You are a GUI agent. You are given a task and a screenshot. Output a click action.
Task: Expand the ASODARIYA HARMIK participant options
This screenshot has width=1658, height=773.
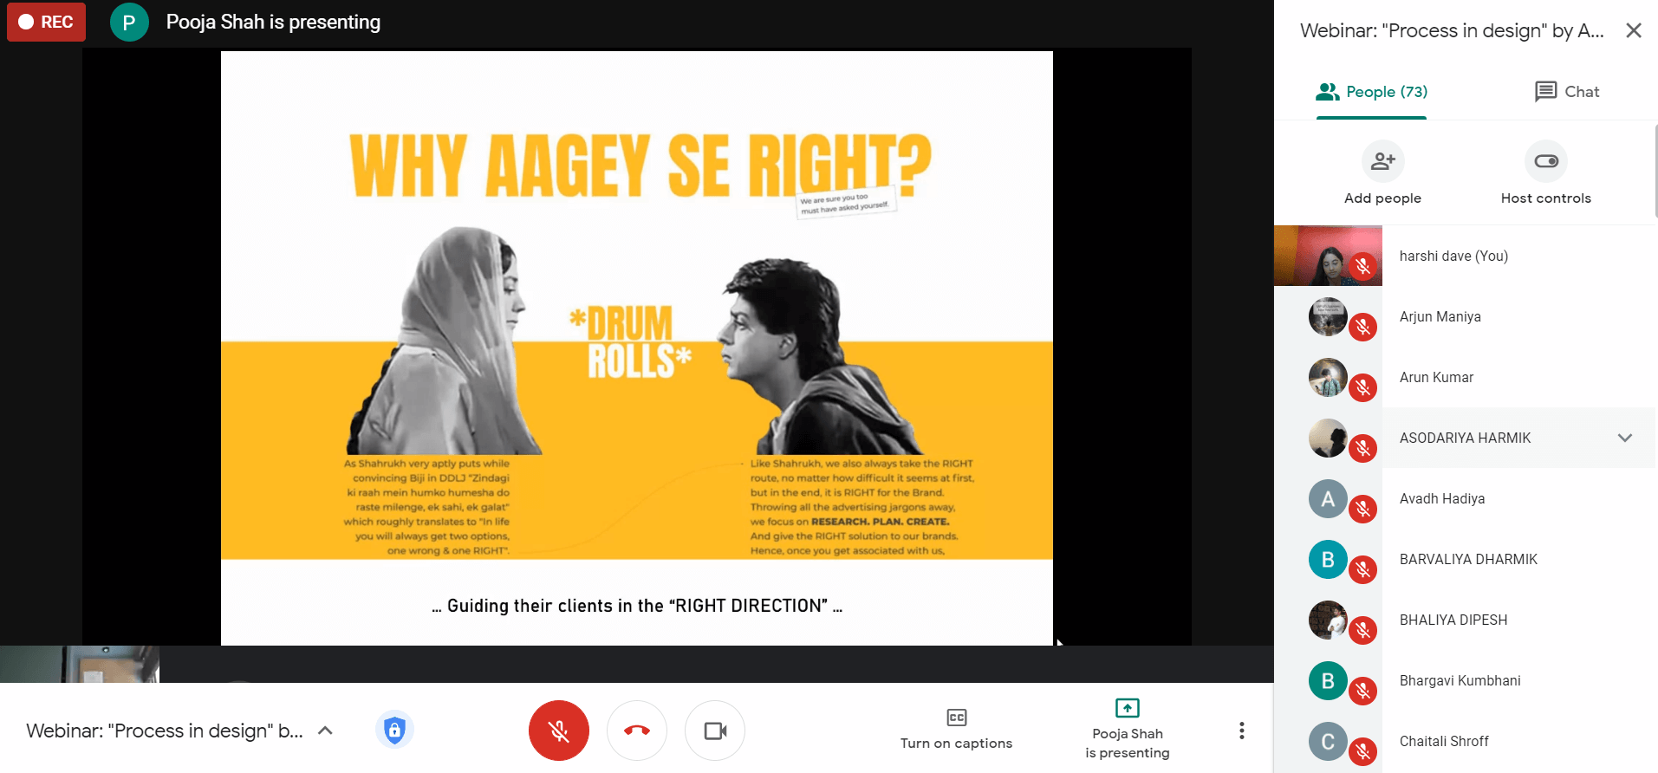pyautogui.click(x=1624, y=438)
